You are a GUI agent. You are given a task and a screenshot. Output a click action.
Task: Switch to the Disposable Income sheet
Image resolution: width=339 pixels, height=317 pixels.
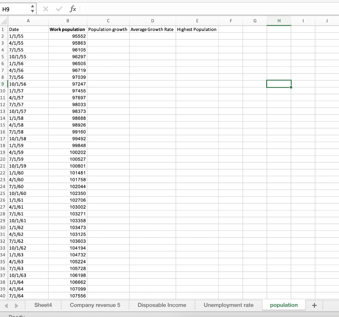tap(162, 305)
